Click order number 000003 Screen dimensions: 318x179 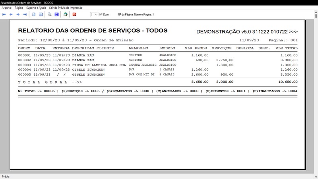(x=25, y=65)
